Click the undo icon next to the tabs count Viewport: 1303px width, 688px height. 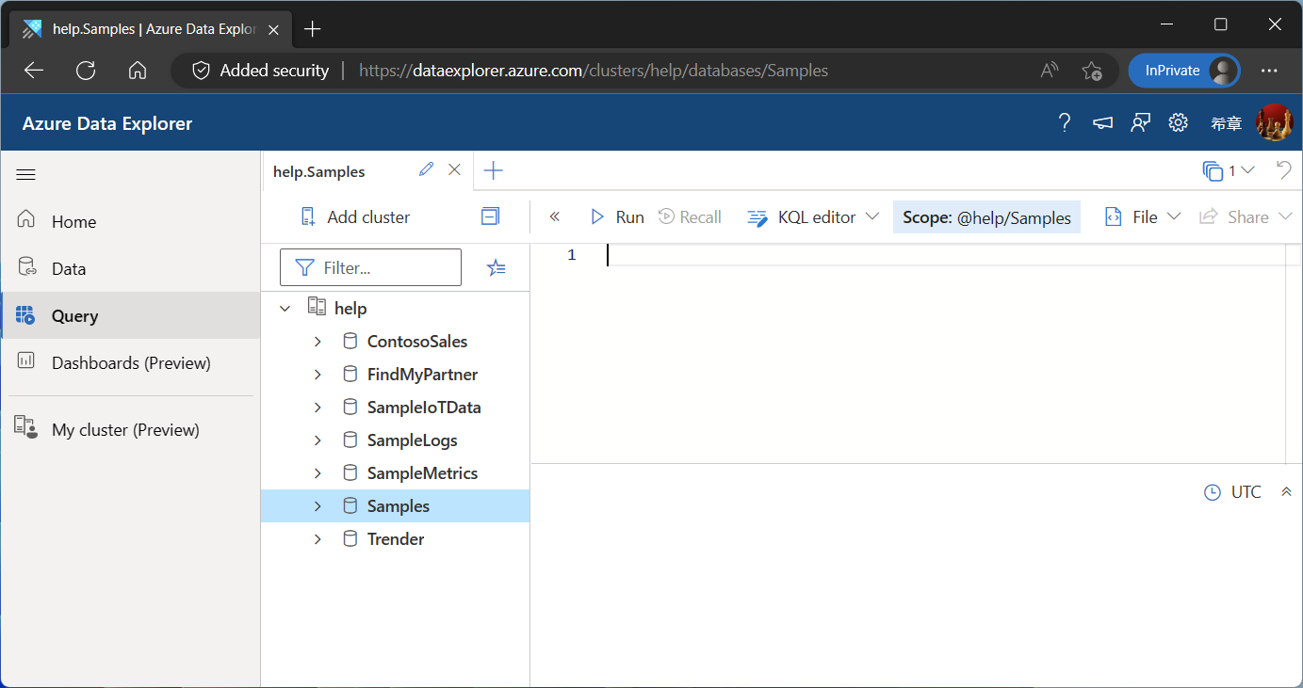coord(1283,169)
